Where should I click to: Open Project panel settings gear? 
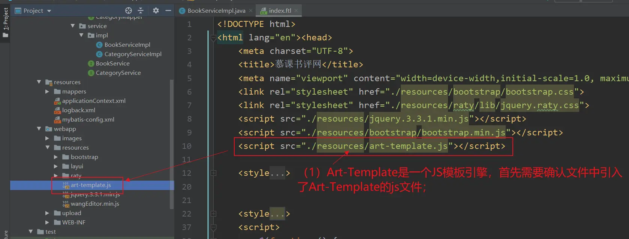coord(156,10)
